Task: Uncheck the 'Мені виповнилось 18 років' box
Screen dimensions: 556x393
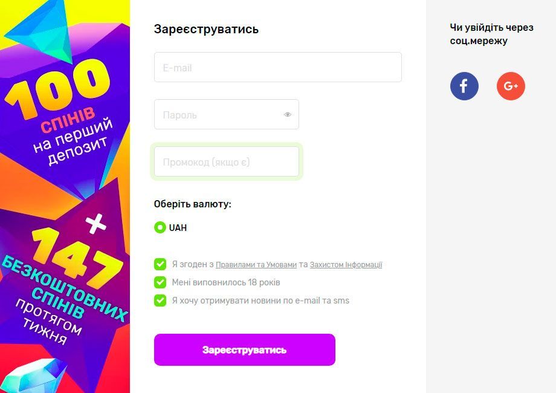Action: [160, 282]
